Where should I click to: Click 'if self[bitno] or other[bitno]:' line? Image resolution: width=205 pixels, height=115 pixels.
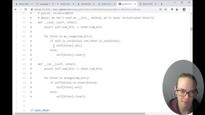pos(74,83)
